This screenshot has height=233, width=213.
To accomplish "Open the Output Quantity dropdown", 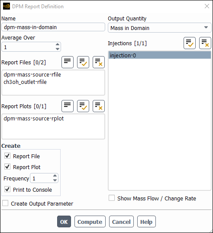I will (160, 28).
